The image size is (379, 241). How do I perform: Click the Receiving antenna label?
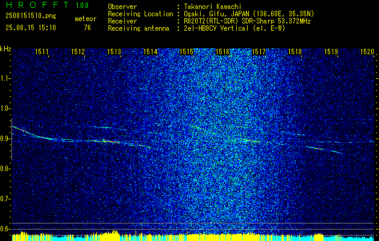point(139,28)
